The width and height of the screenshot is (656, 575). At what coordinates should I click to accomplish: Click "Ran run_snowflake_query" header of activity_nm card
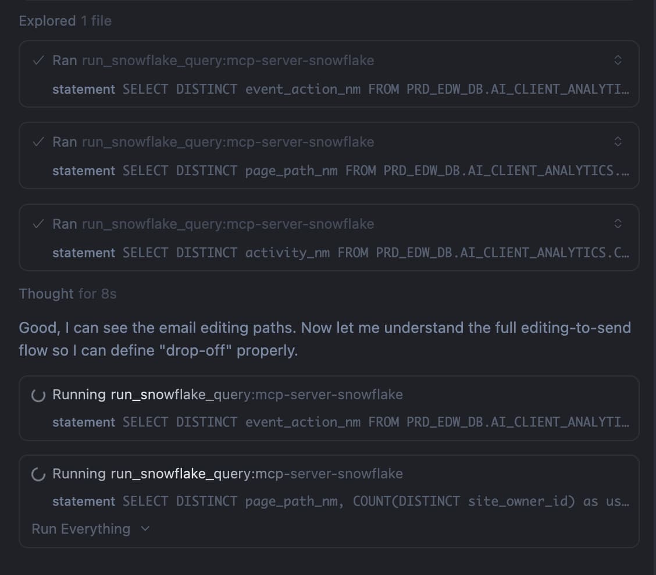pos(213,224)
